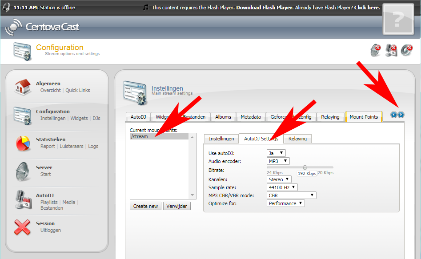Click scroll down arrow in mount list
Viewport: 421px width, 259px height.
(192, 195)
